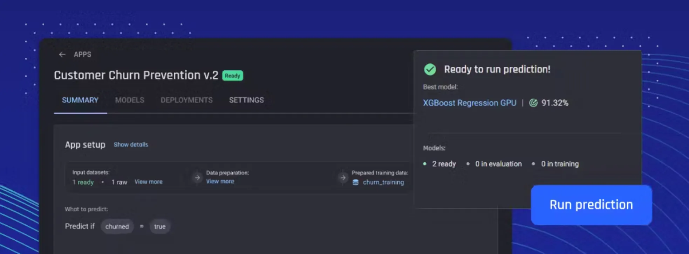Screen dimensions: 689x254
Task: Click the 91.32% accuracy value
Action: coord(555,103)
